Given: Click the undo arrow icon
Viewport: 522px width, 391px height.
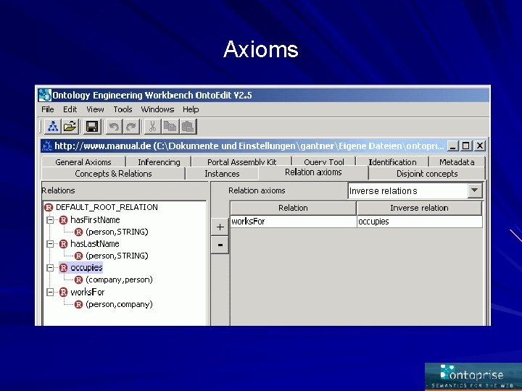Looking at the screenshot, I should 115,127.
